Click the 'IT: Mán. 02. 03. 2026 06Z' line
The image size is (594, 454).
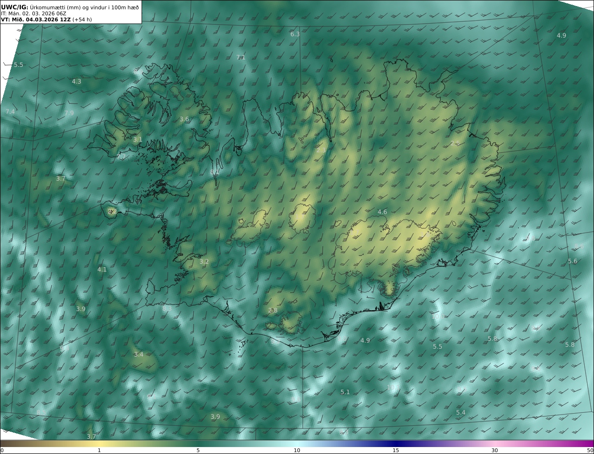[33, 14]
